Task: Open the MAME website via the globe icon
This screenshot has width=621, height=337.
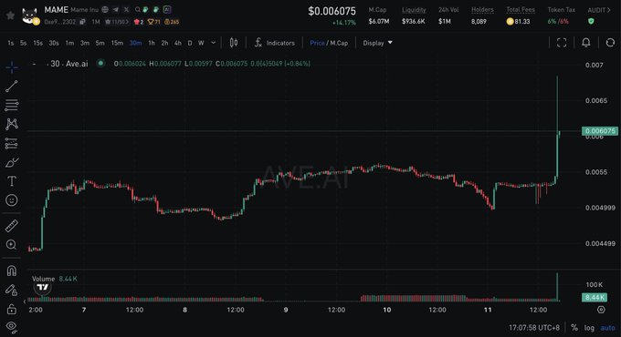Action: click(x=105, y=9)
